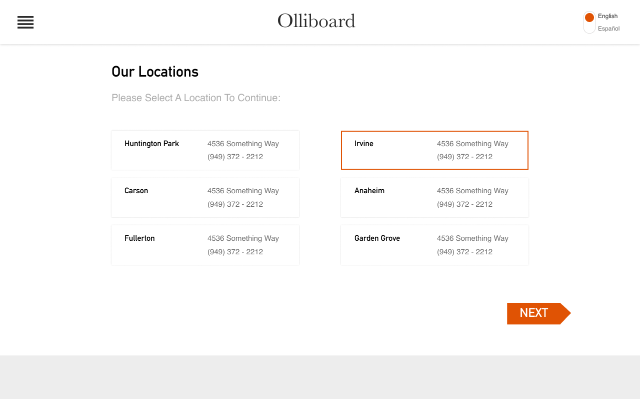This screenshot has height=399, width=640.
Task: Click the Please Select A Location prompt
Action: (x=195, y=98)
